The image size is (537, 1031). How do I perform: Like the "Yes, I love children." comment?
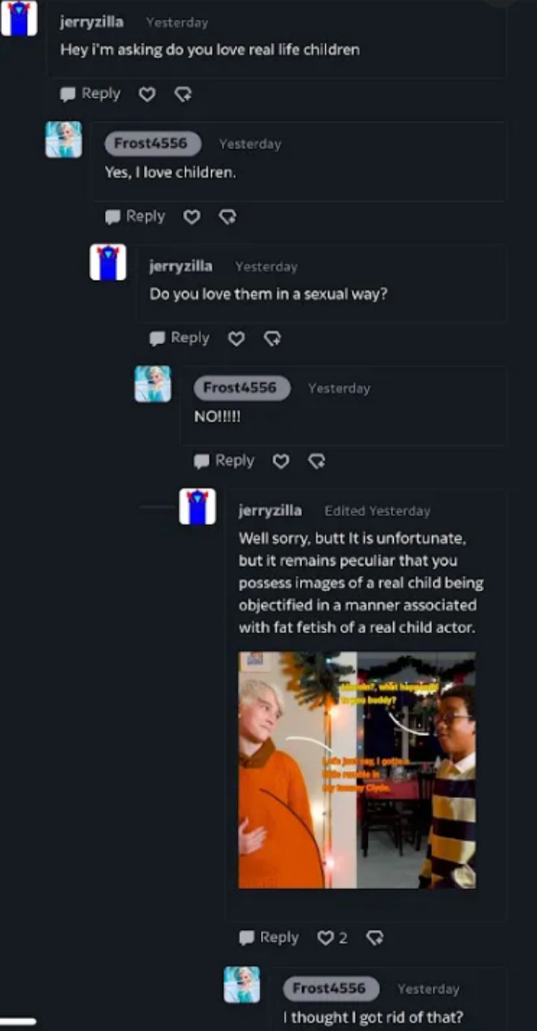[192, 217]
